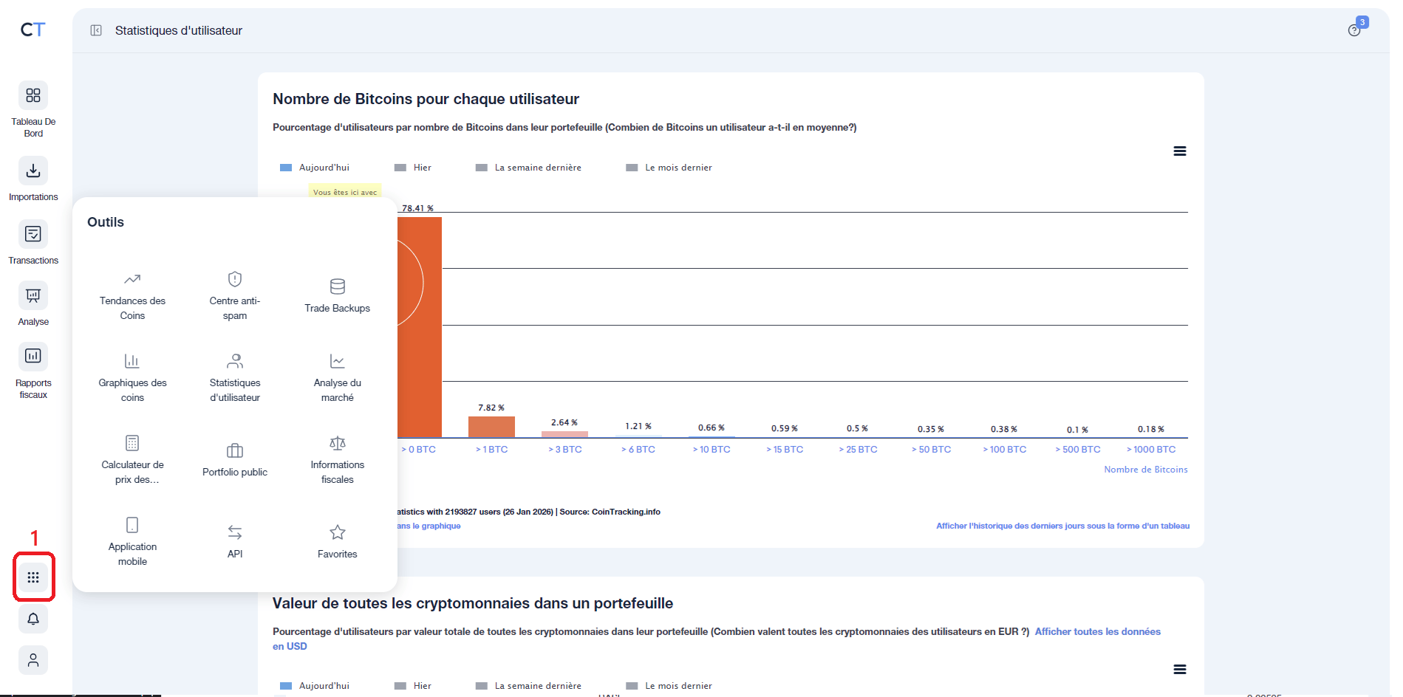This screenshot has width=1403, height=697.
Task: Select Trade Backups in Outils menu
Action: tap(338, 296)
